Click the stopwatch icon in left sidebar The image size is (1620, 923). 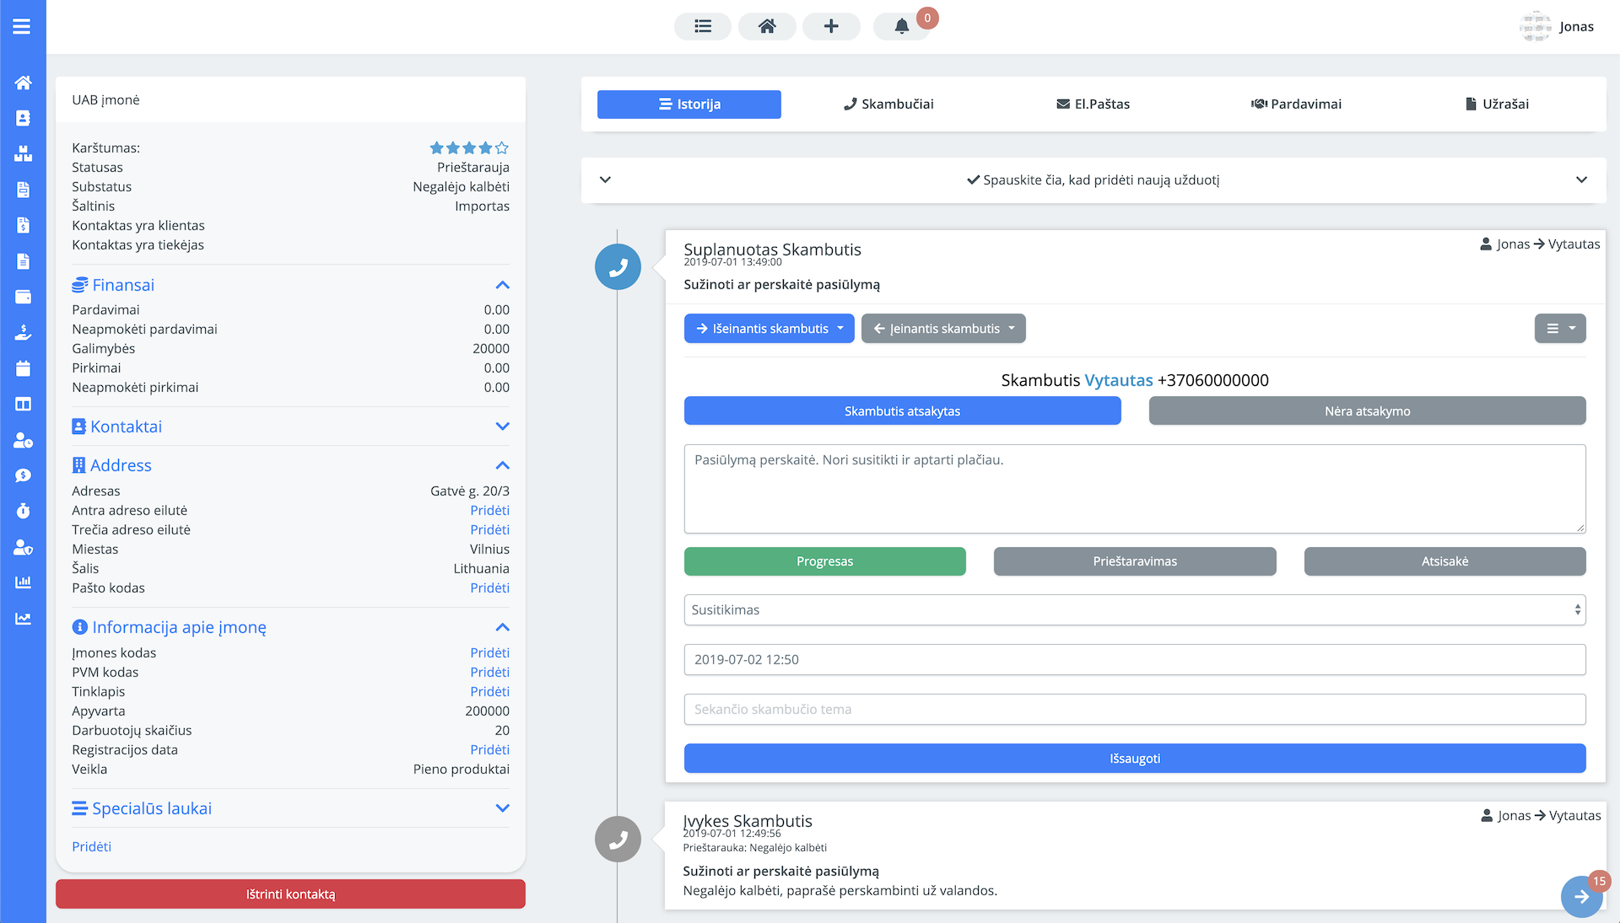(x=23, y=511)
